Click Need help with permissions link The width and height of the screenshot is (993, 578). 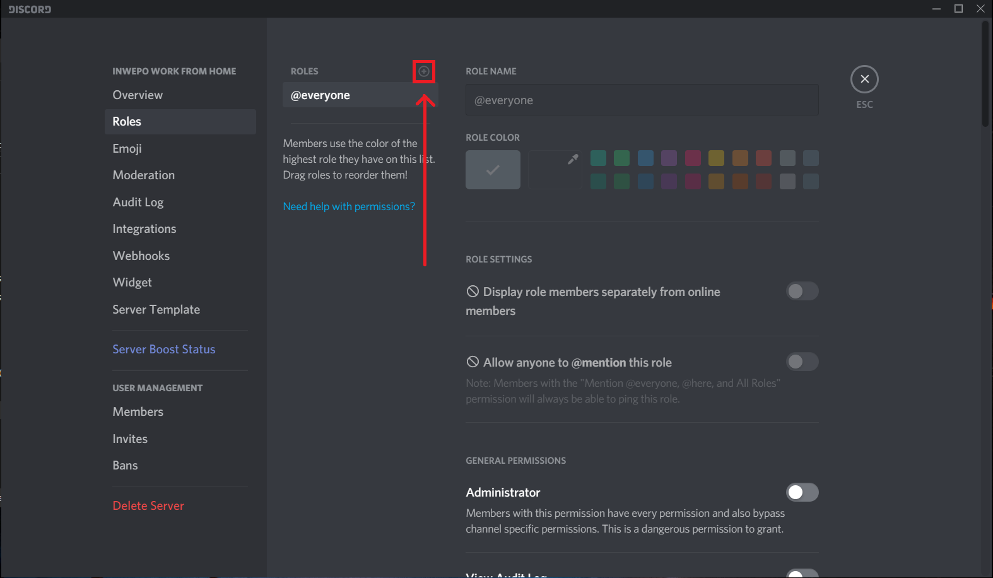[349, 206]
